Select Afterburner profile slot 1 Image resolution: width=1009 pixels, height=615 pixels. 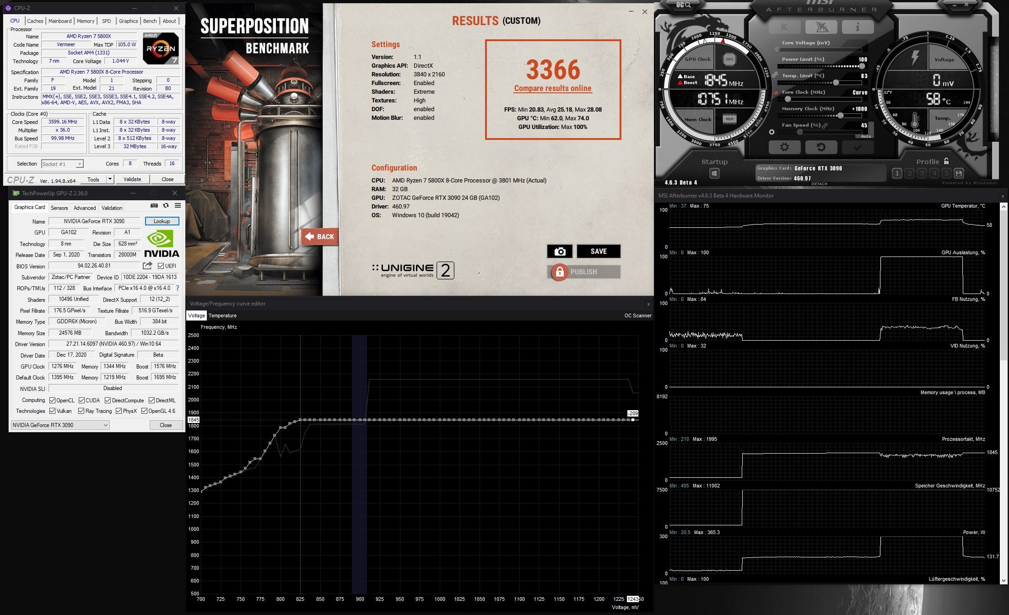[897, 173]
